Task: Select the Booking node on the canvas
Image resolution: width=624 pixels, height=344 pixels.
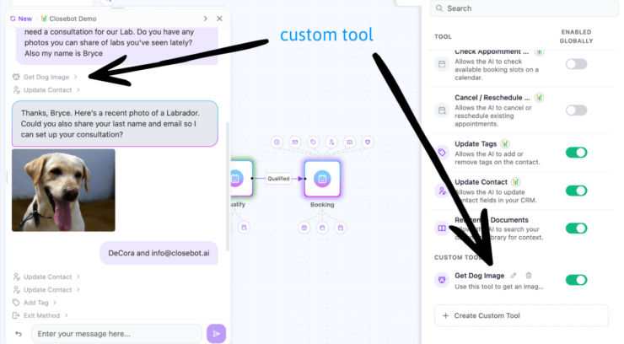Action: click(x=322, y=179)
